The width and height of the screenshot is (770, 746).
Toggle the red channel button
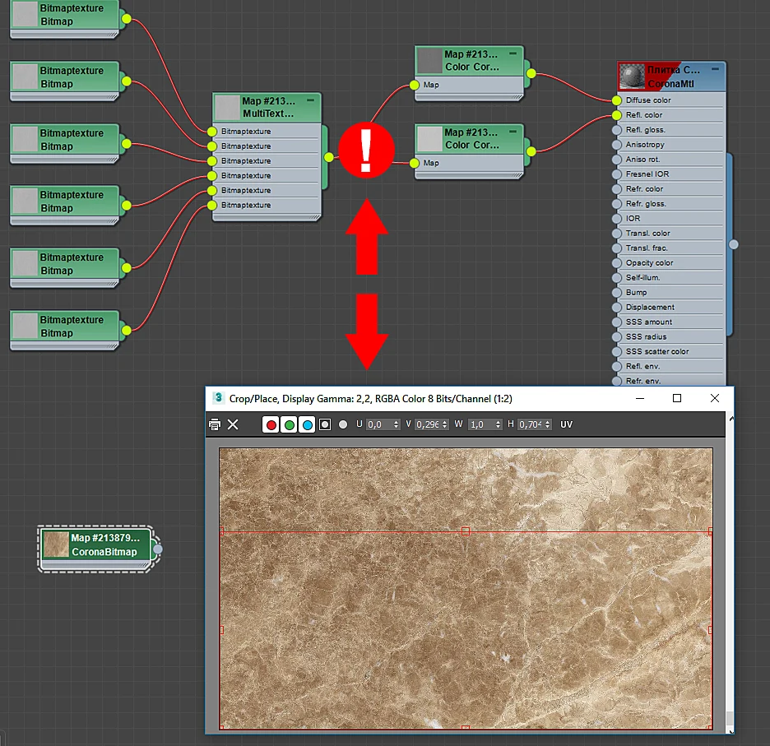pos(271,424)
